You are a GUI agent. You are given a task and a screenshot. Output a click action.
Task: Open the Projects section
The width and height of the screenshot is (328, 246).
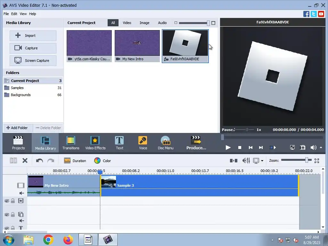coord(18,143)
